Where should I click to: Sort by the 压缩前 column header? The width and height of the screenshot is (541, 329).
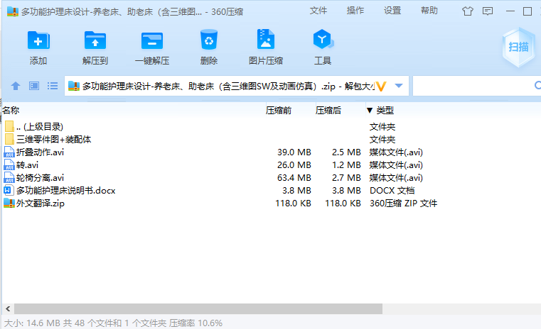coord(279,110)
